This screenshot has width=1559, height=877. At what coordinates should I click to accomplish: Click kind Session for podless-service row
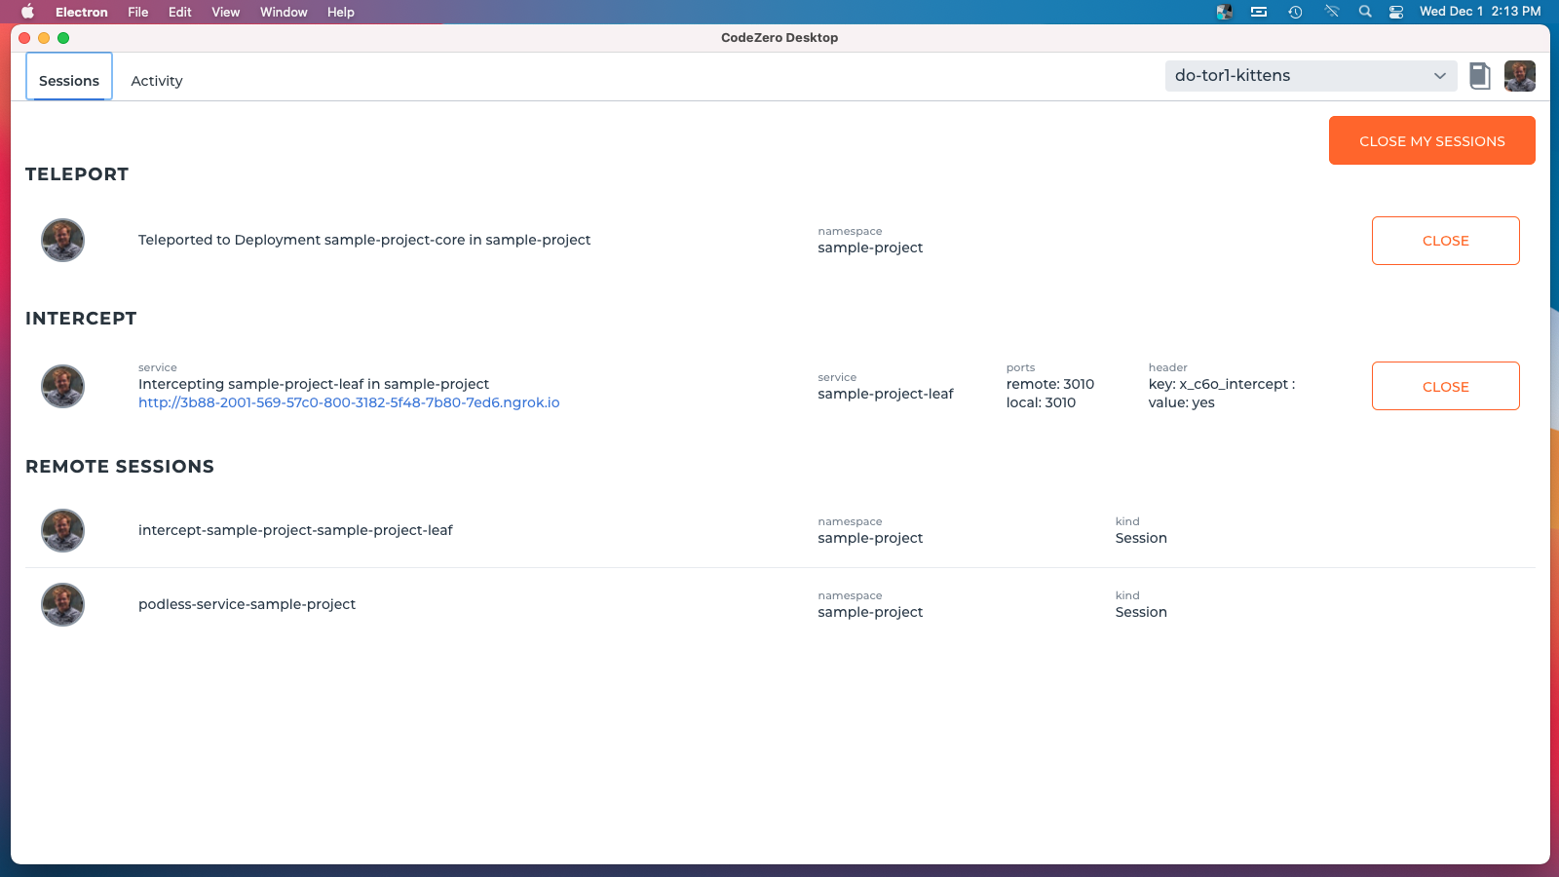pyautogui.click(x=1141, y=612)
